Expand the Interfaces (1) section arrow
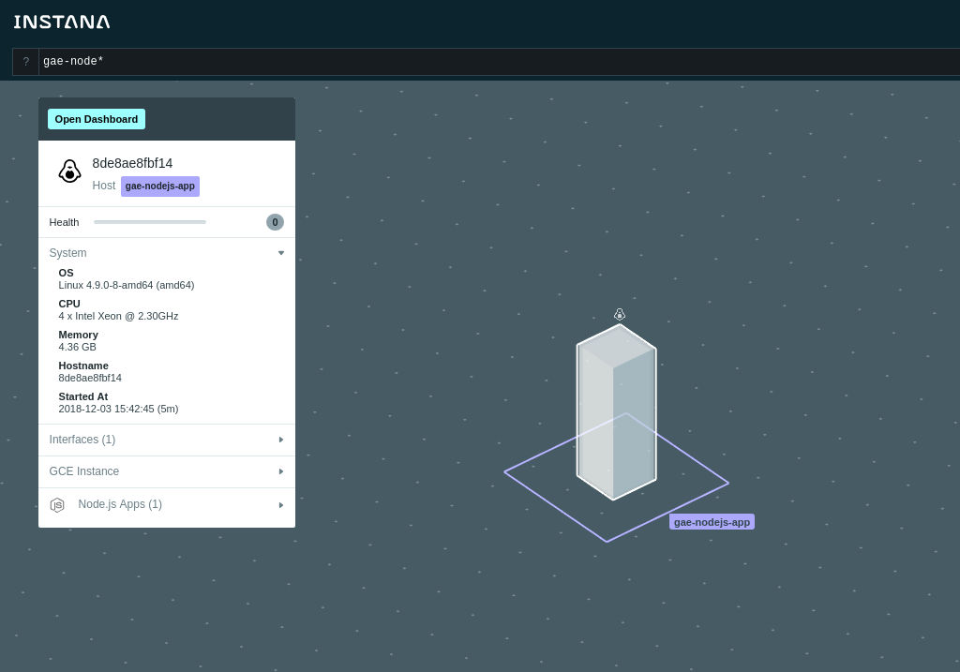The image size is (960, 672). pos(281,440)
